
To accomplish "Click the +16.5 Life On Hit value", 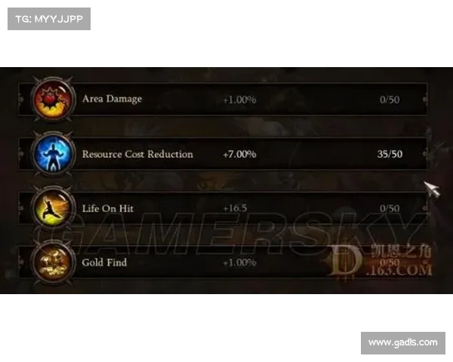I will coord(235,208).
